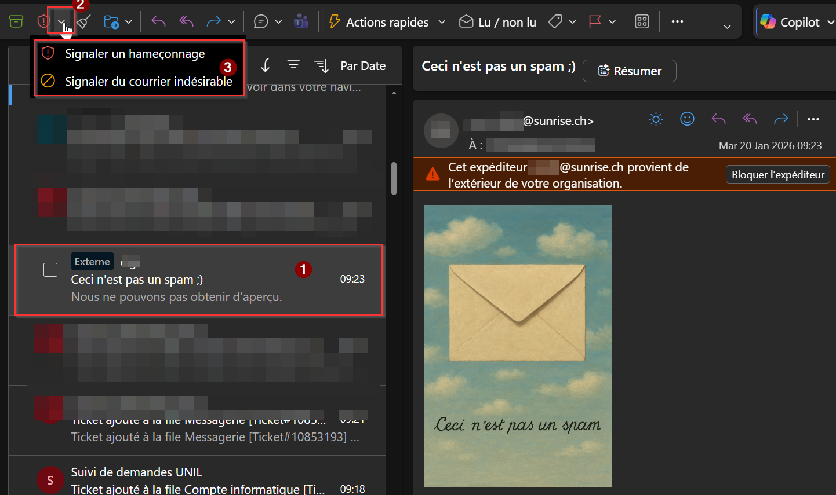Forward the message using the toolbar arrow
Screen dimensions: 836x495
(x=213, y=21)
